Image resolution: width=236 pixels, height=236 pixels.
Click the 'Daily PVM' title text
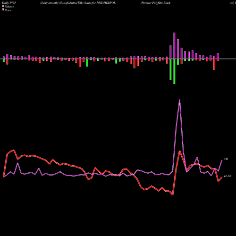click(9, 3)
